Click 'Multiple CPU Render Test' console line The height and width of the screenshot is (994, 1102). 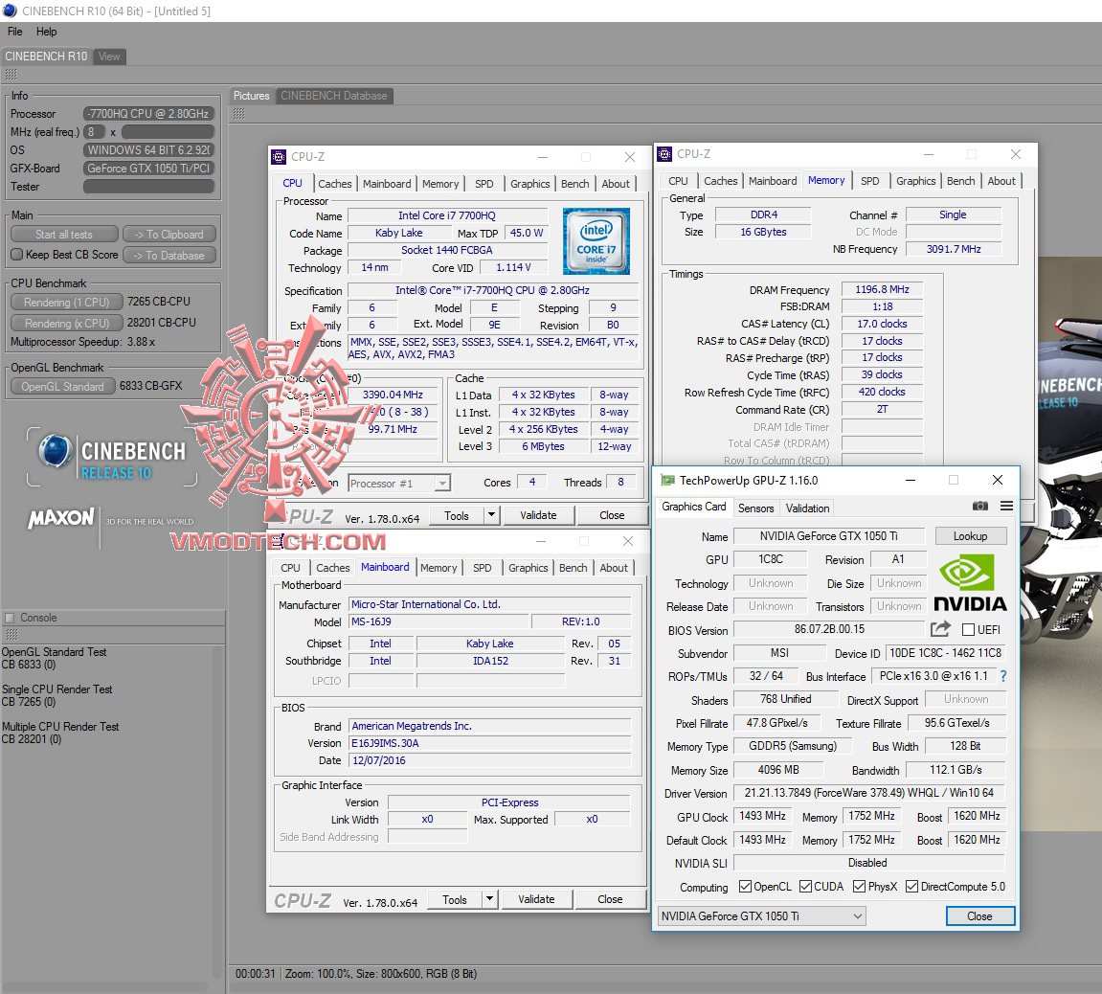point(60,726)
